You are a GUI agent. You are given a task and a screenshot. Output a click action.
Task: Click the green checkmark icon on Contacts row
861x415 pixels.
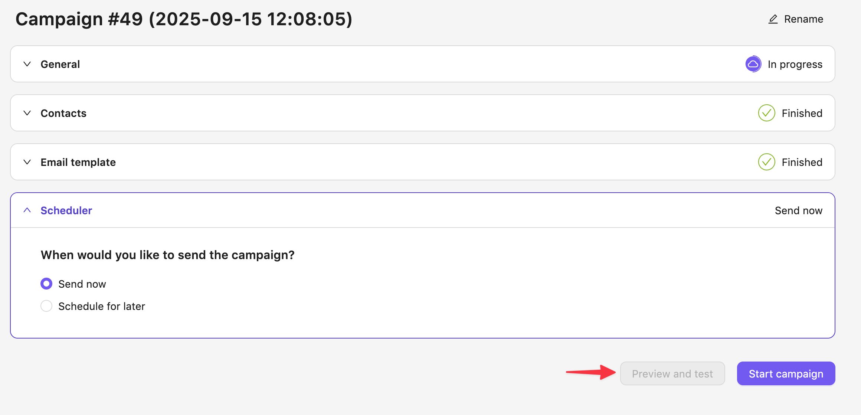766,113
